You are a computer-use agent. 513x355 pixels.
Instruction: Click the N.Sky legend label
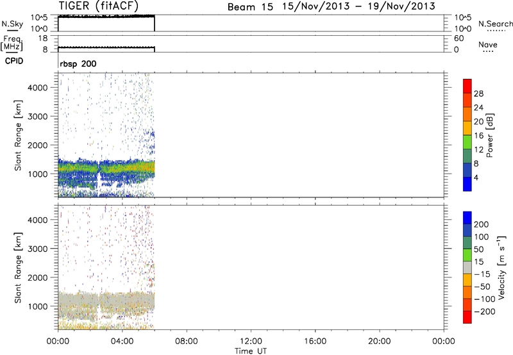12,24
